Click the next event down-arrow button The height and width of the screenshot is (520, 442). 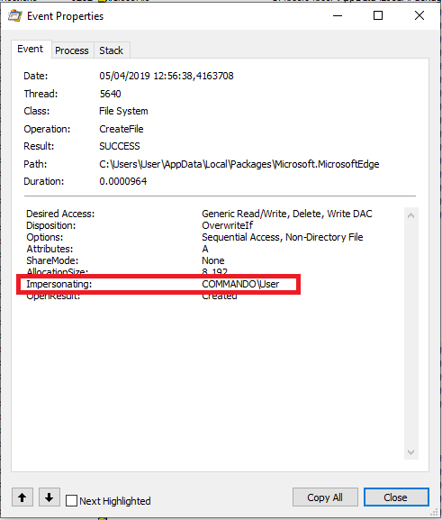[x=49, y=497]
